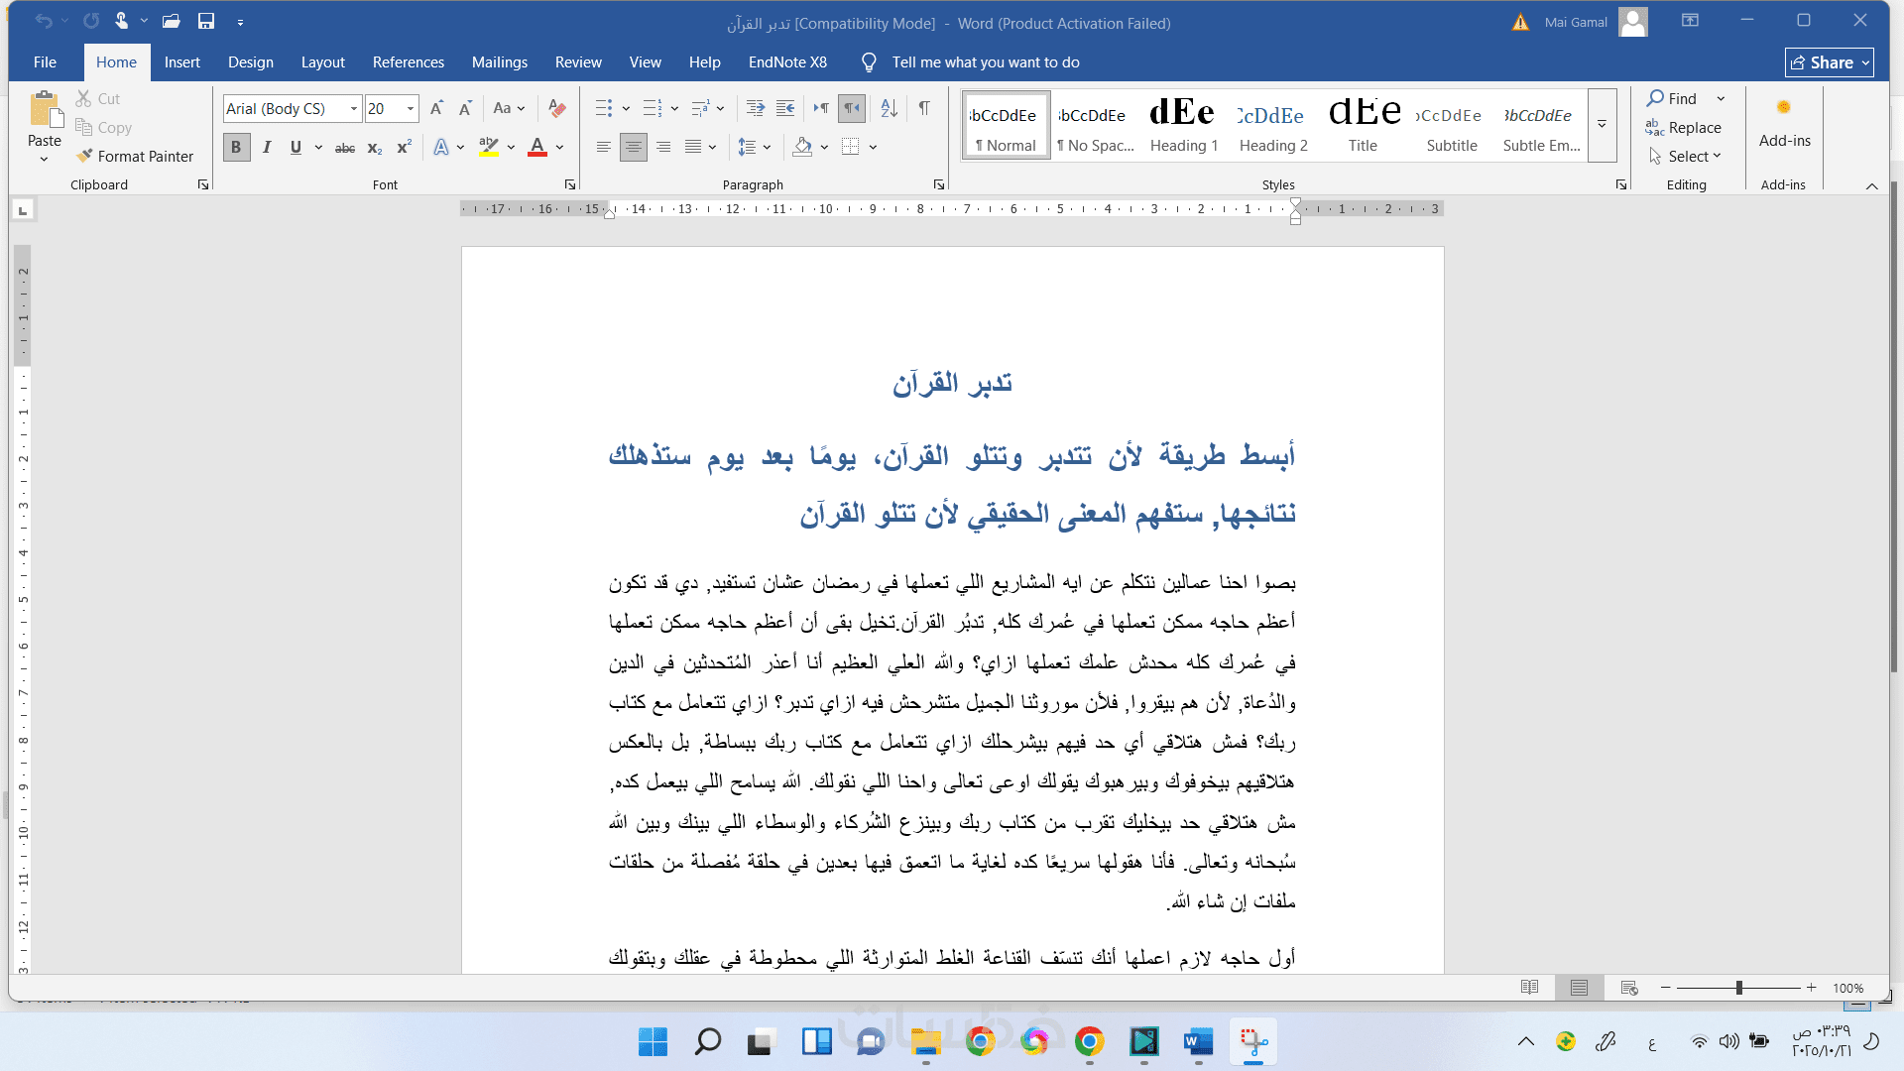This screenshot has width=1904, height=1071.
Task: Toggle Show/Hide paragraph marks
Action: click(924, 108)
